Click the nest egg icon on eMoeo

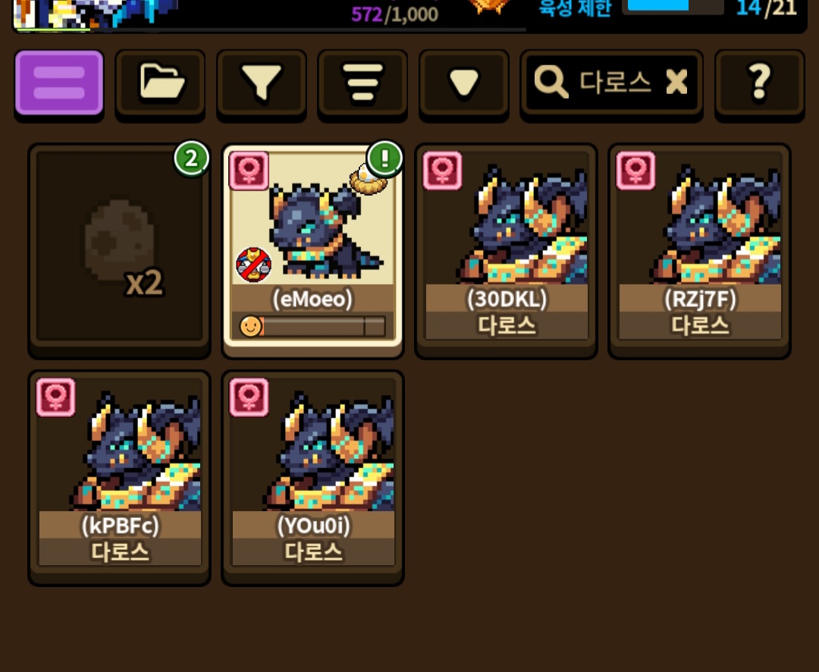[x=368, y=180]
